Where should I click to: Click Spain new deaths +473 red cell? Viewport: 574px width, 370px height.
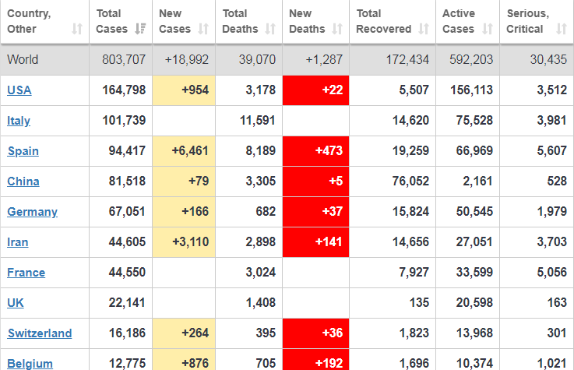(315, 151)
